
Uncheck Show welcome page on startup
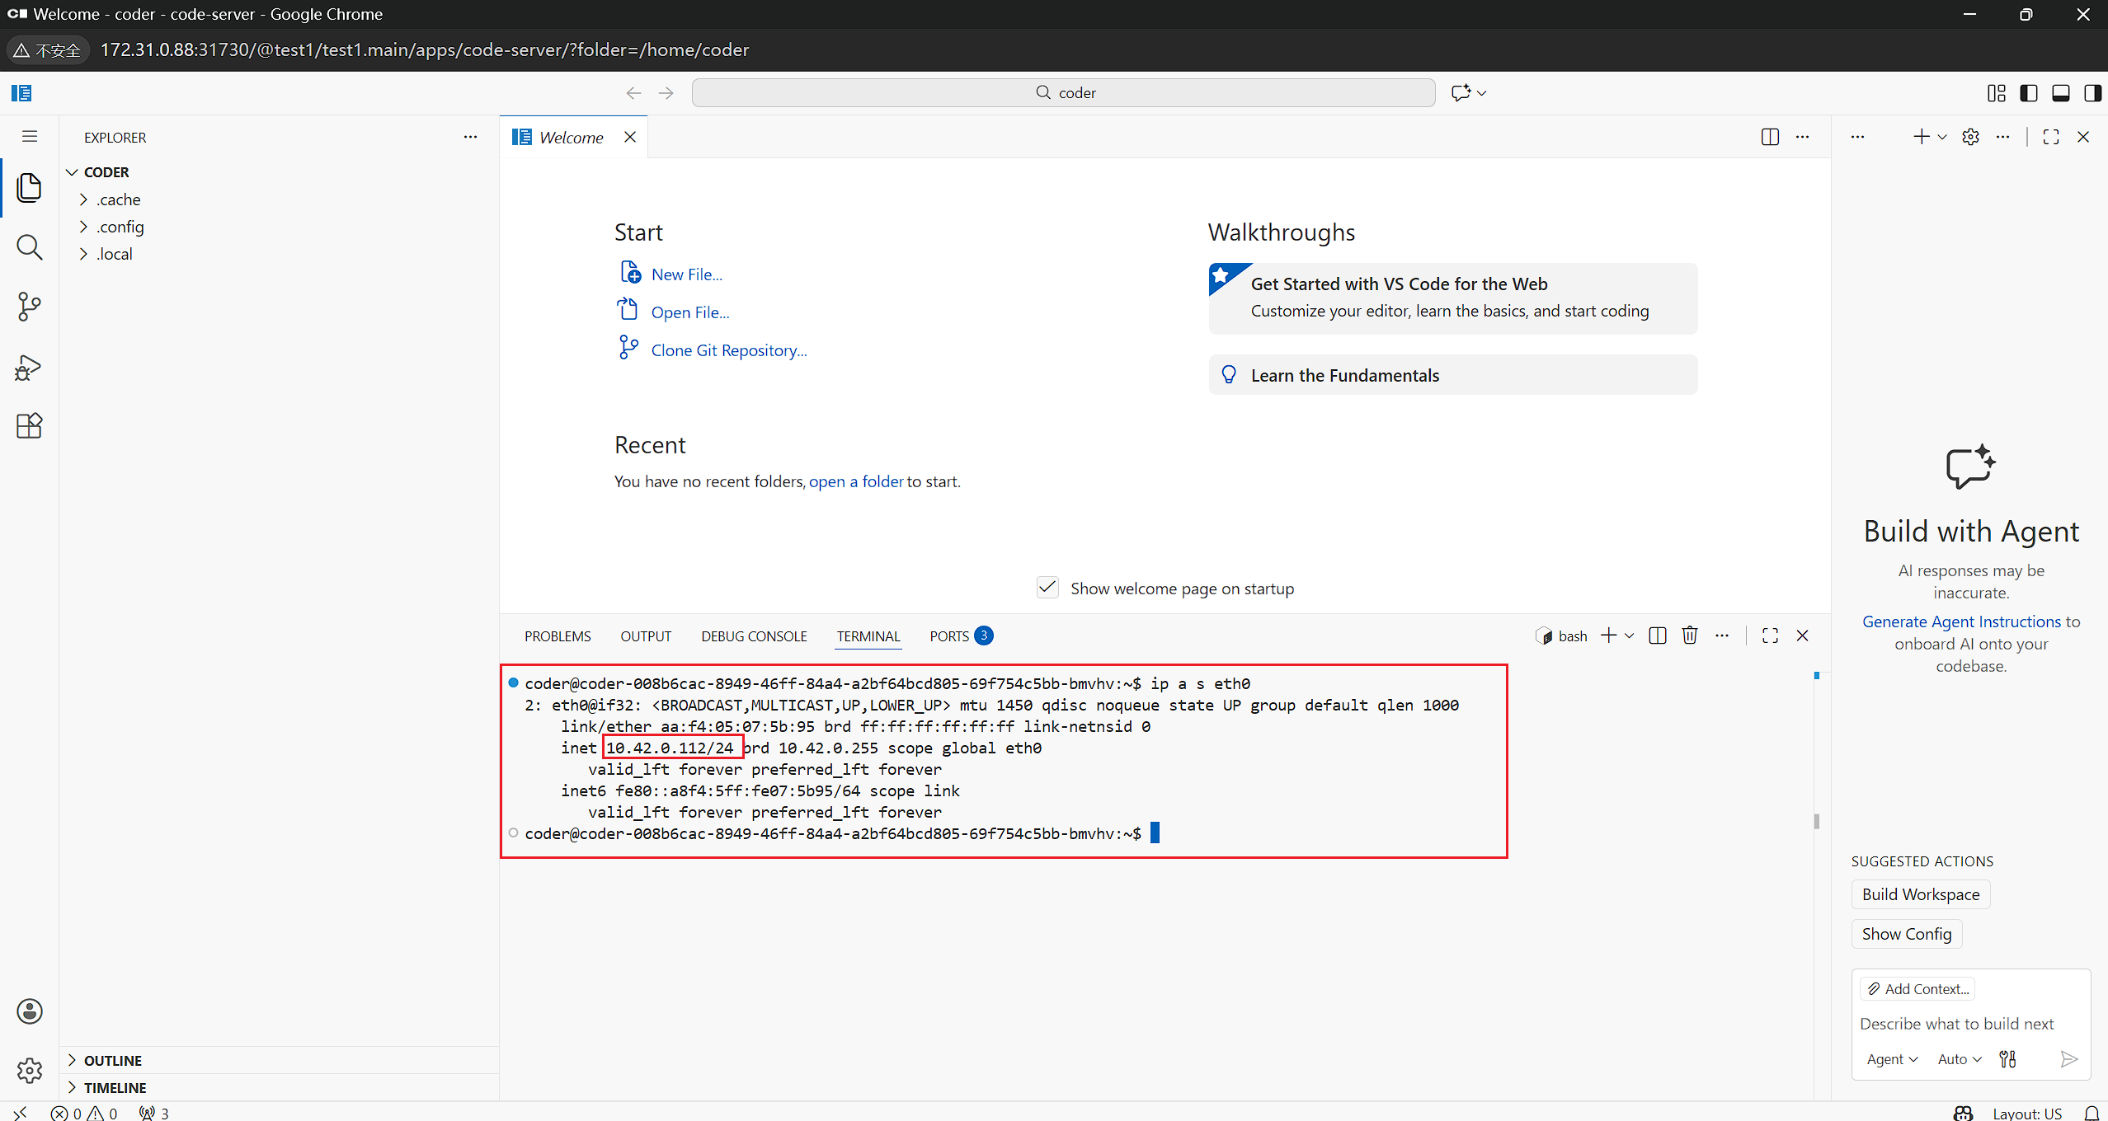click(1047, 588)
